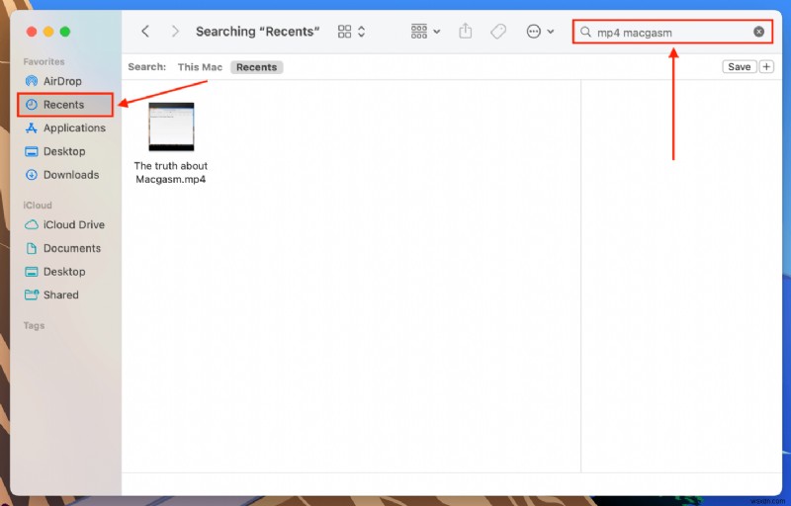Open iCloud Drive in the sidebar
This screenshot has height=506, width=791.
[64, 224]
